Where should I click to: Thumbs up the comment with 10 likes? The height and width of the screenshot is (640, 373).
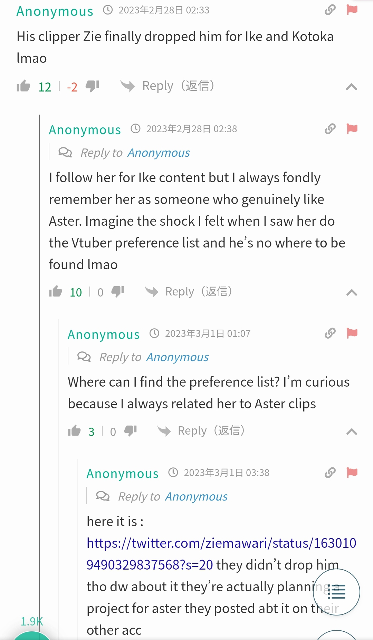[x=56, y=292]
